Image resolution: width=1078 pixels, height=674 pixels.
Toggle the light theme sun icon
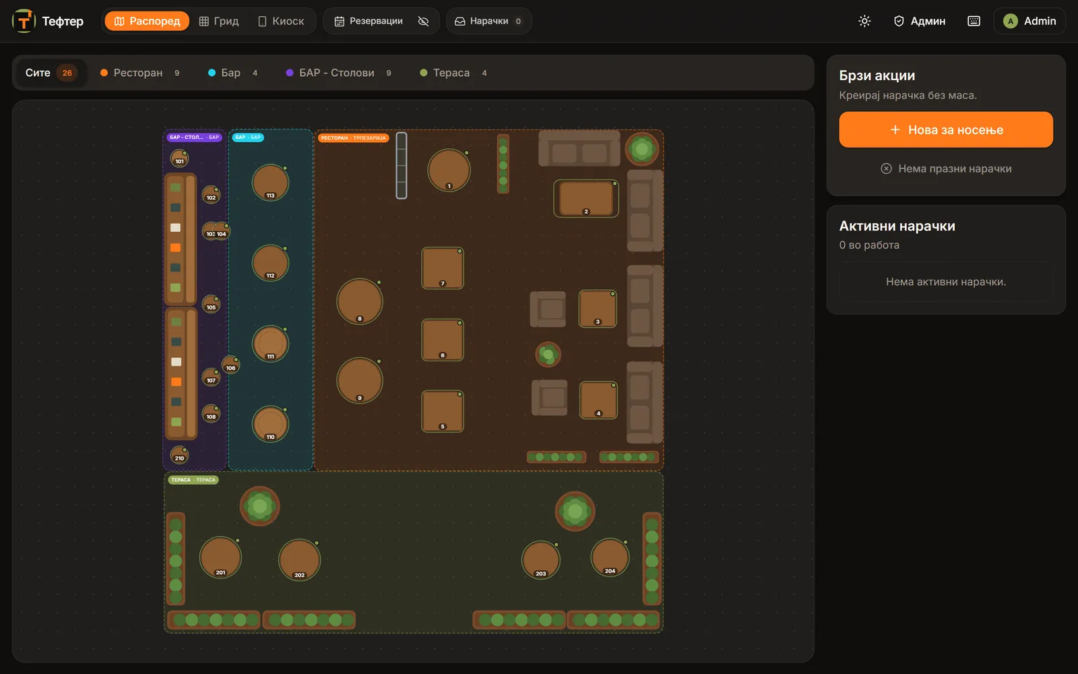click(x=864, y=21)
